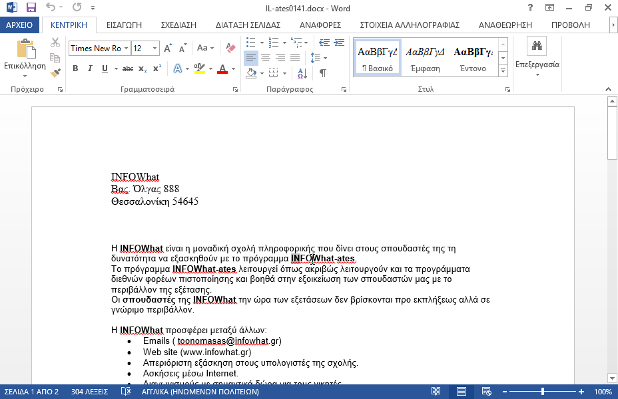Screen dimensions: 618x399
Task: Open the Change Case Aa dropdown
Action: 205,48
